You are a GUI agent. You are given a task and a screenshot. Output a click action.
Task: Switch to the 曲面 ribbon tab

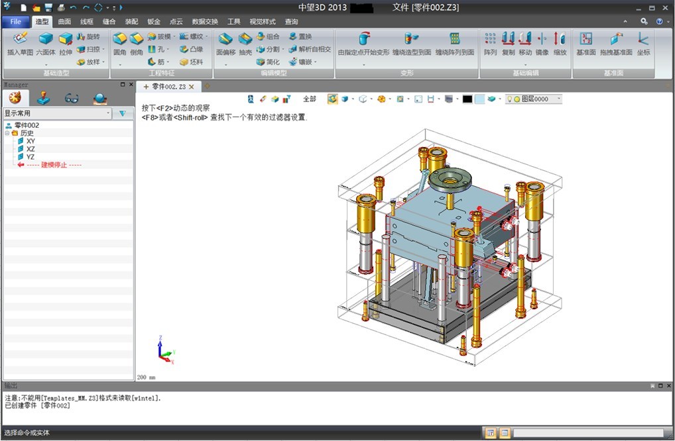pos(64,22)
